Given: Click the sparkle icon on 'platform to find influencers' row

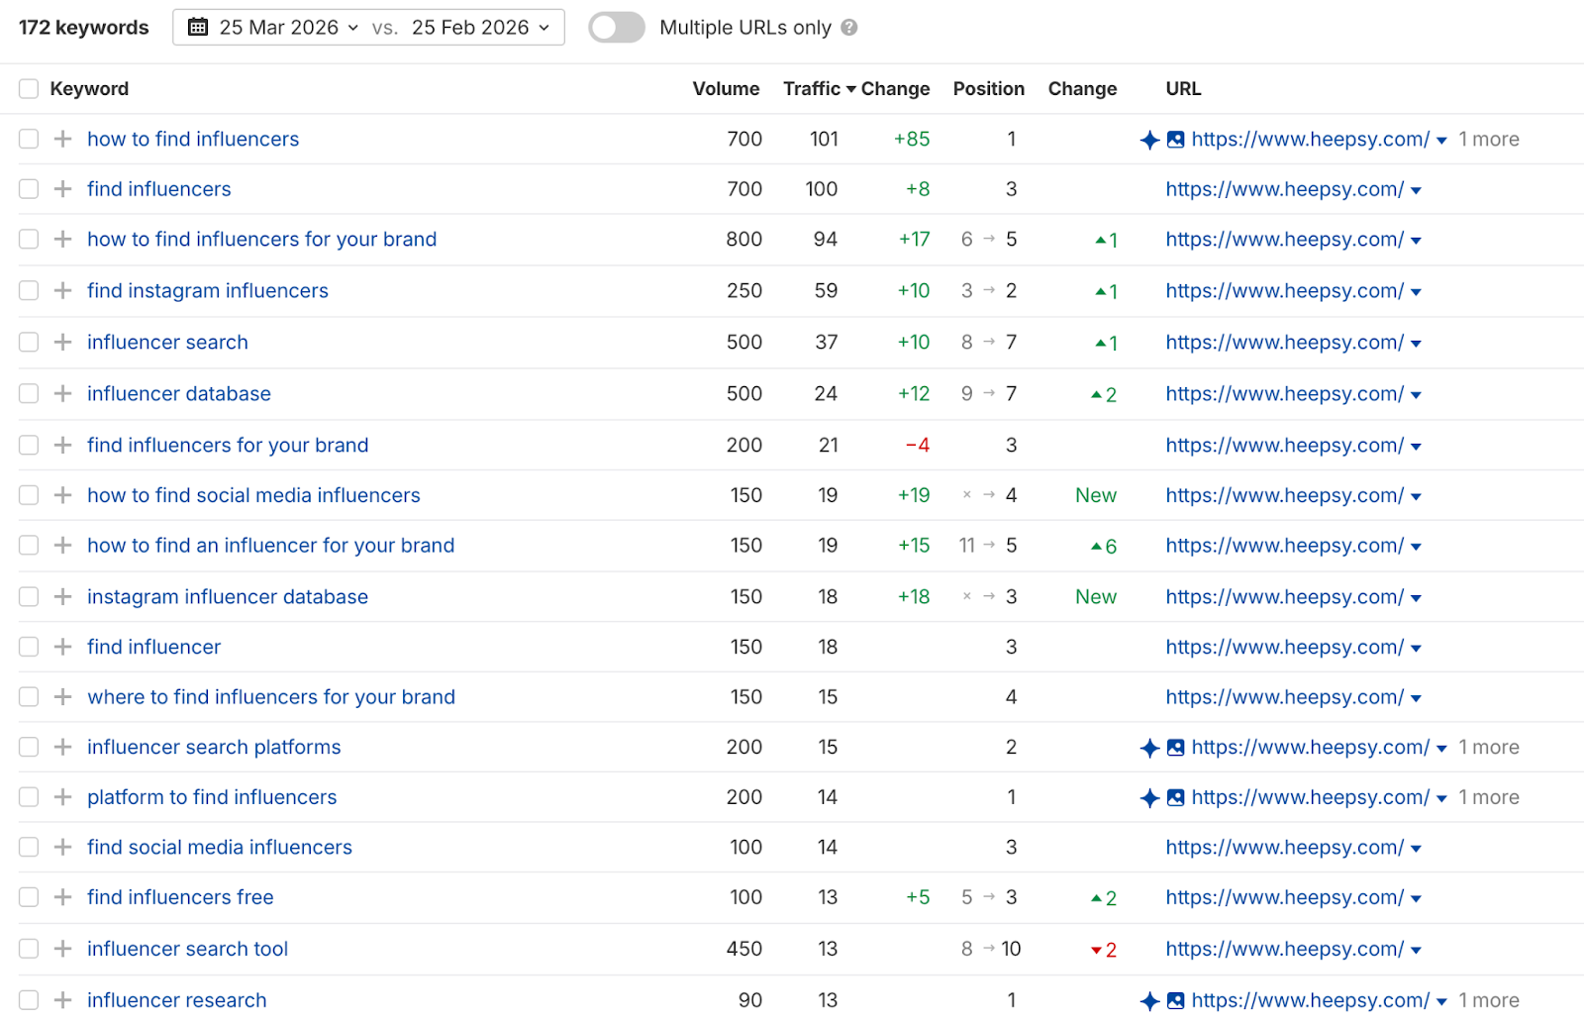Looking at the screenshot, I should point(1149,797).
